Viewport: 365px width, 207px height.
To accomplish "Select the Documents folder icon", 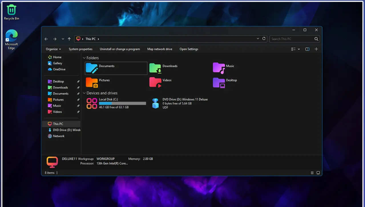I will (x=92, y=68).
